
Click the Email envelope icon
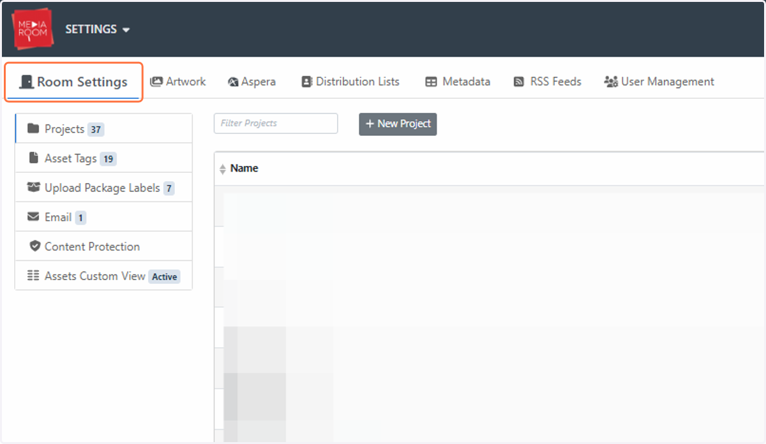pos(33,217)
